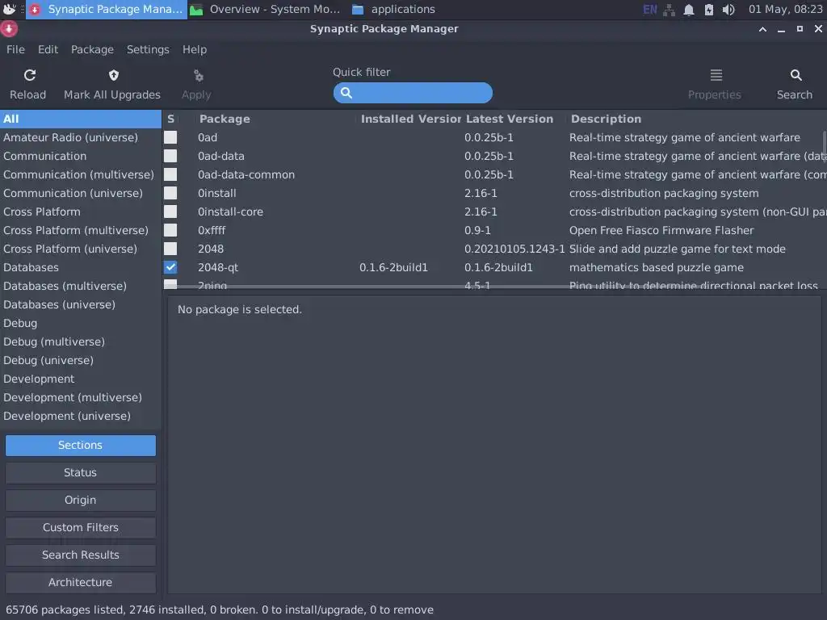Sort by the Description column header
The height and width of the screenshot is (620, 827).
pyautogui.click(x=606, y=119)
